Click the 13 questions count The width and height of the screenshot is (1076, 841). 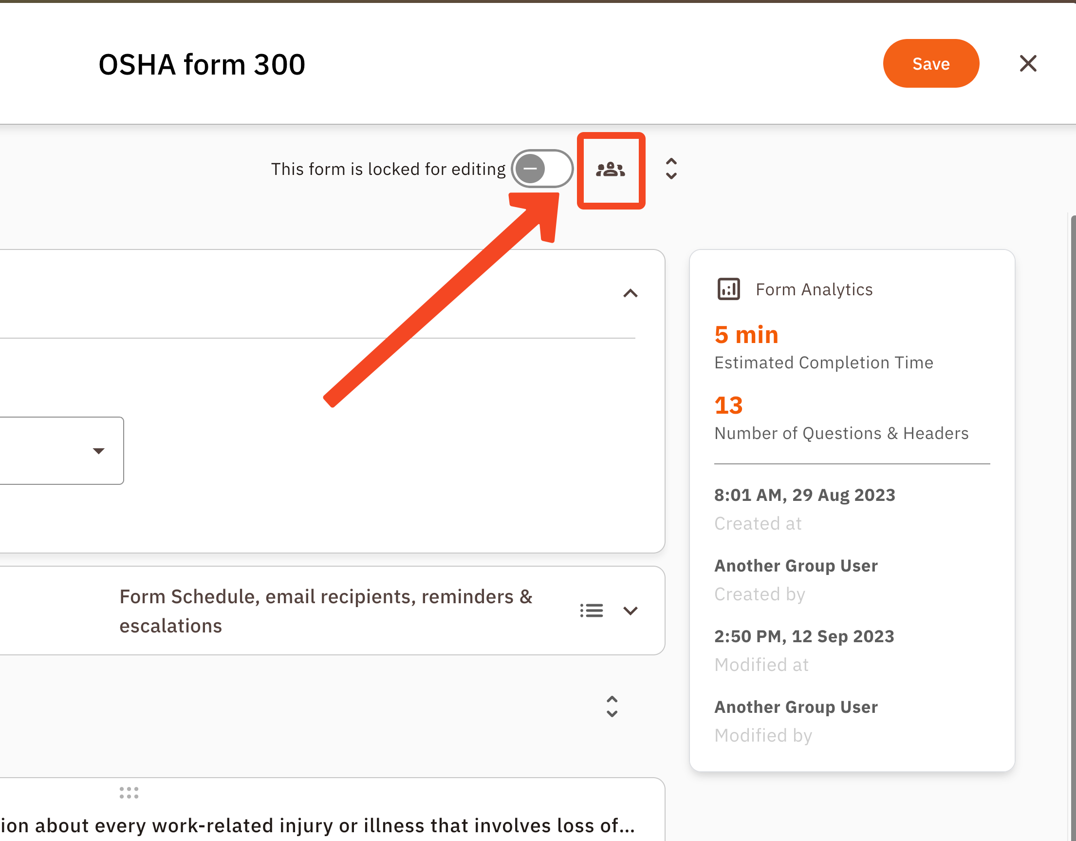point(728,405)
